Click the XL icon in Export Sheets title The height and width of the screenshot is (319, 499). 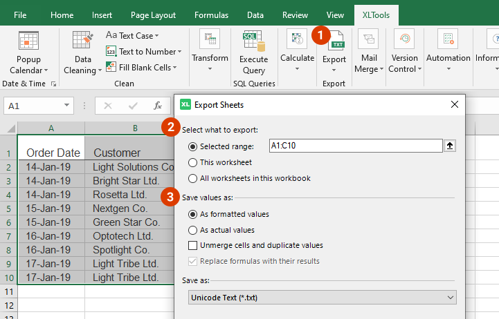[x=185, y=104]
